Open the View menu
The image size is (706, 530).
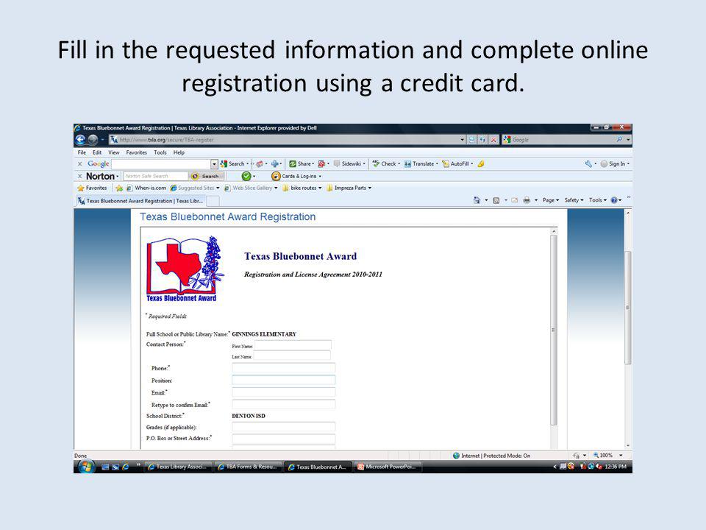point(114,152)
